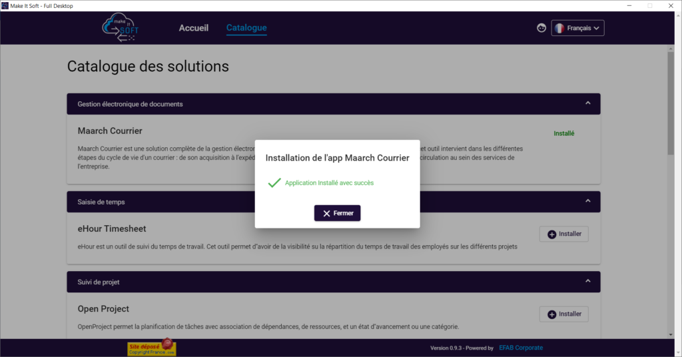Close the Maarch Courrier installation dialog with Fermer

337,213
